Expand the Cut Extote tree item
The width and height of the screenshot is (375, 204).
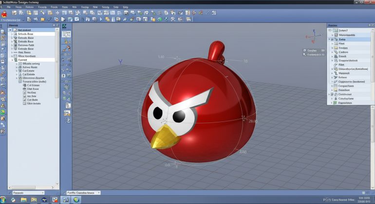[x=18, y=74]
